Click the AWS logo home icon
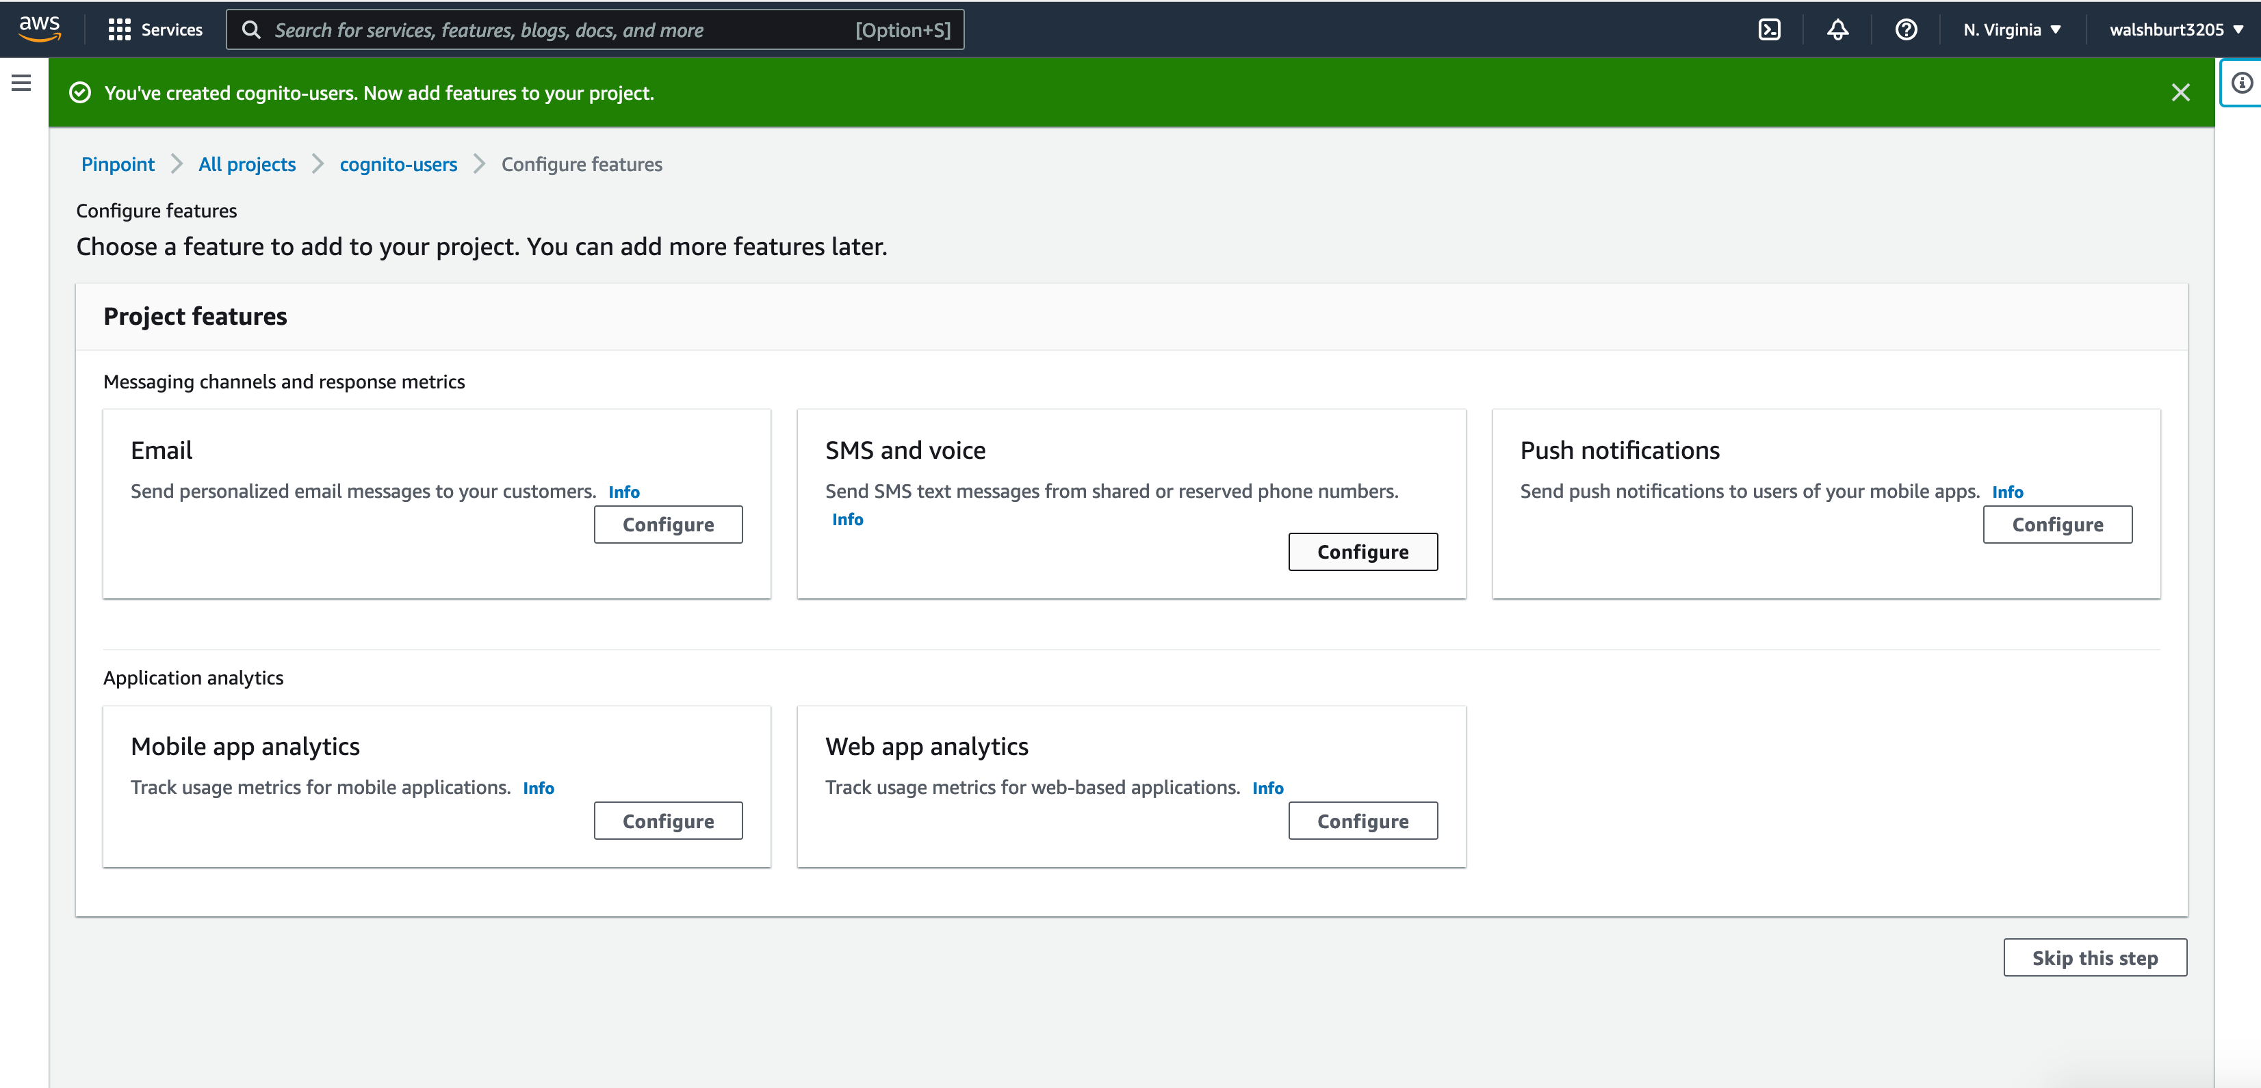 (40, 28)
